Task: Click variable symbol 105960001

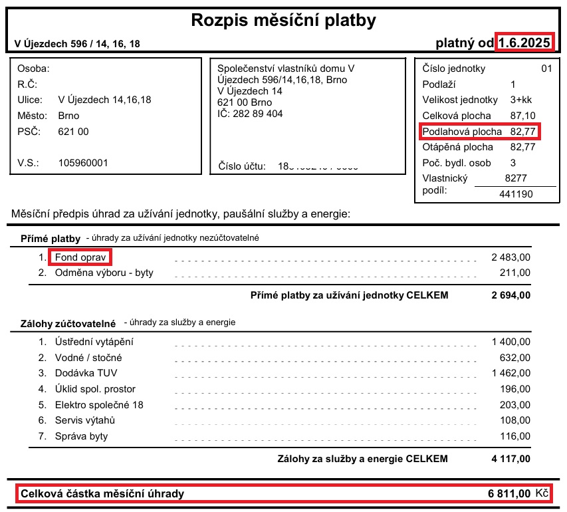Action: point(83,163)
